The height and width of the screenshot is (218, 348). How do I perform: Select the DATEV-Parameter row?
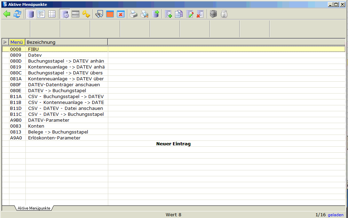coord(49,120)
